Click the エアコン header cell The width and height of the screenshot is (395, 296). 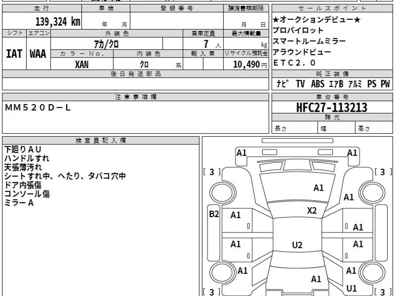39,33
